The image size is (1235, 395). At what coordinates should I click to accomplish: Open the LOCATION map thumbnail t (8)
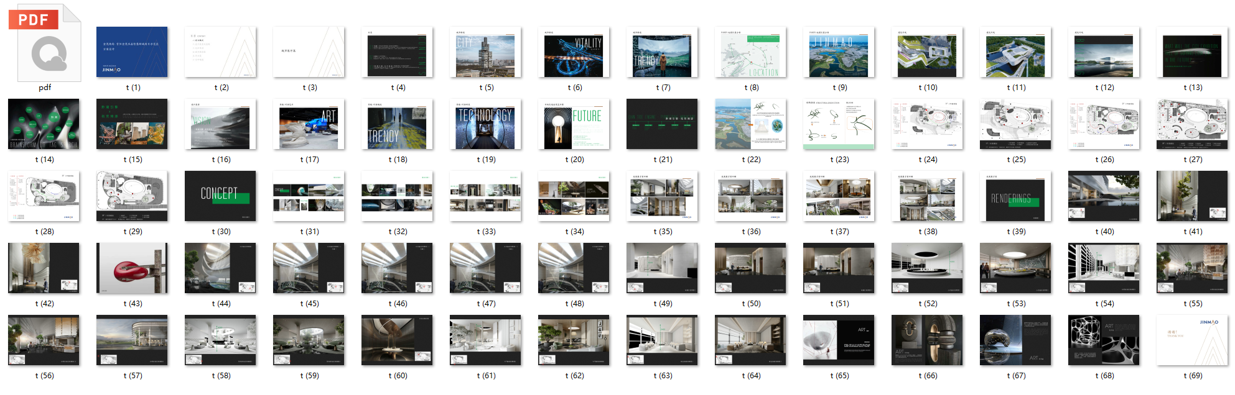[x=750, y=52]
